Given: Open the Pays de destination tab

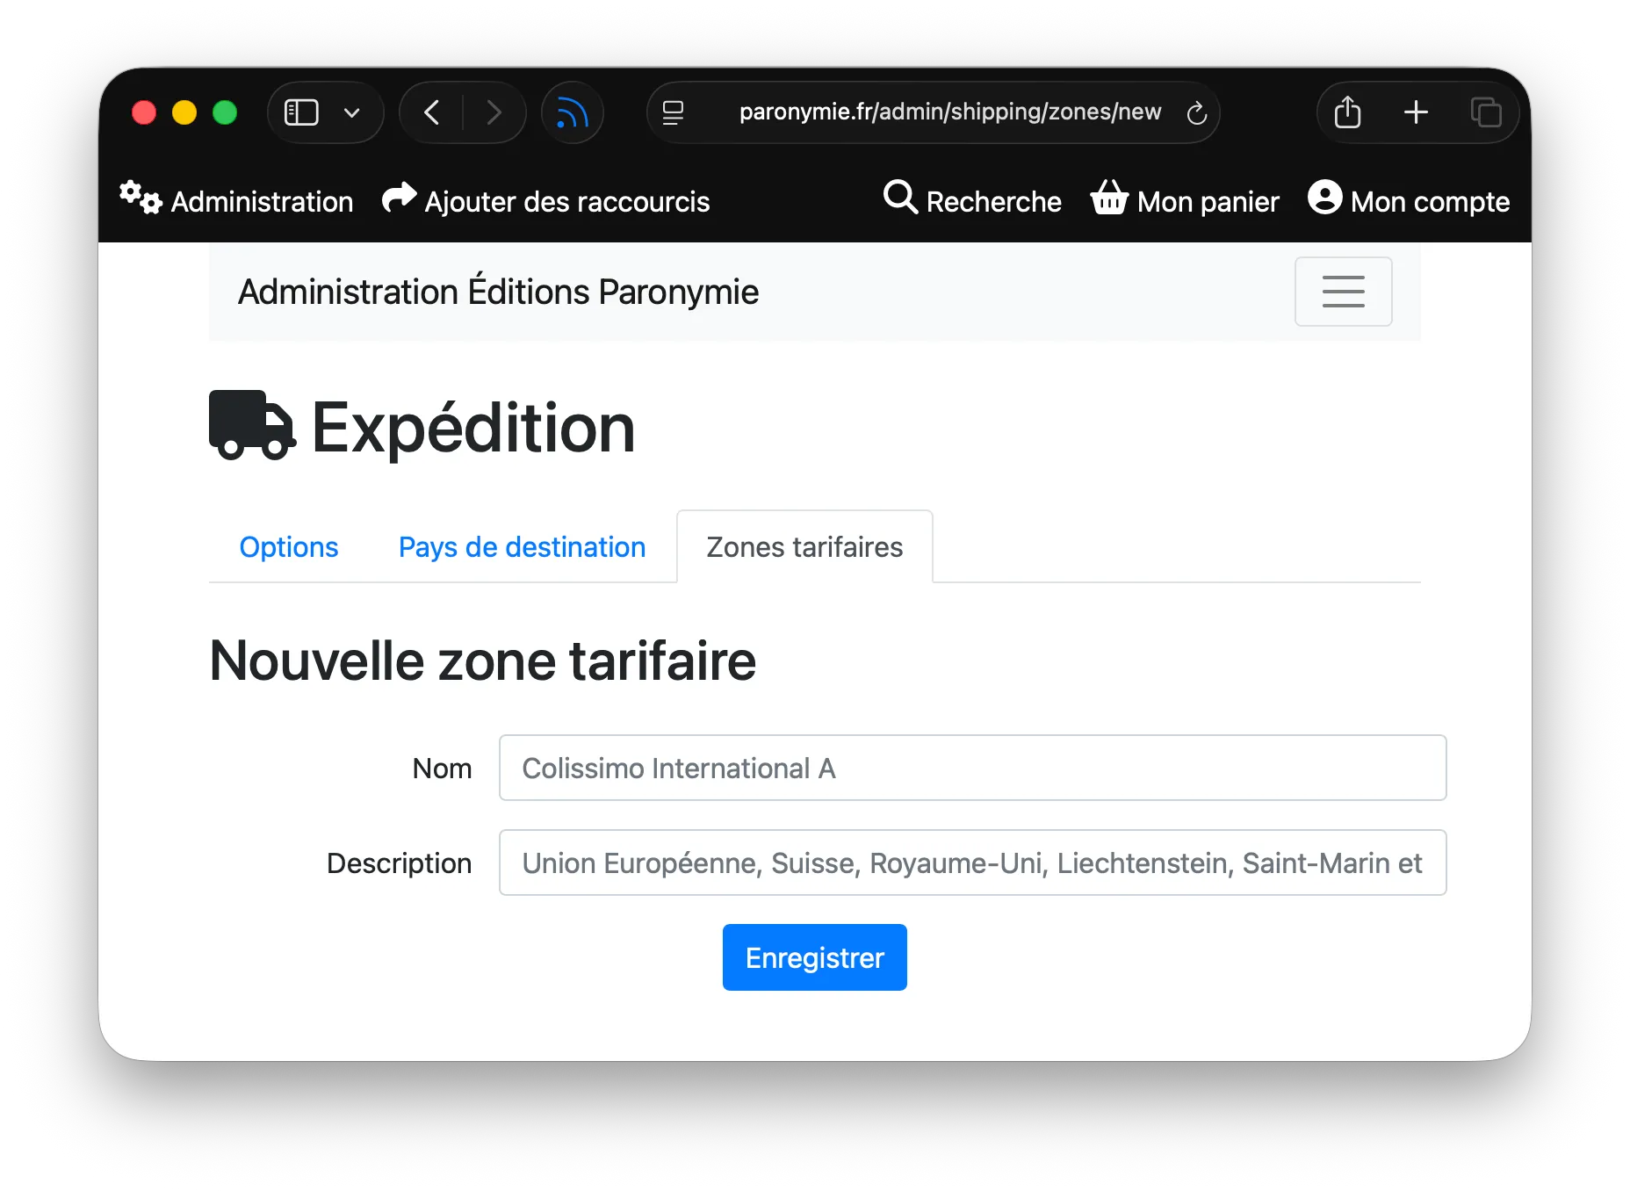Looking at the screenshot, I should pyautogui.click(x=522, y=546).
